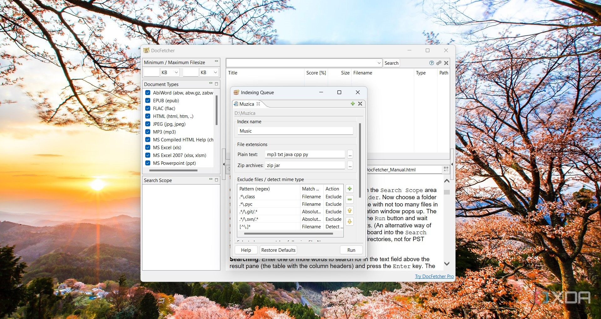Uncheck AbiWord document type

click(148, 93)
